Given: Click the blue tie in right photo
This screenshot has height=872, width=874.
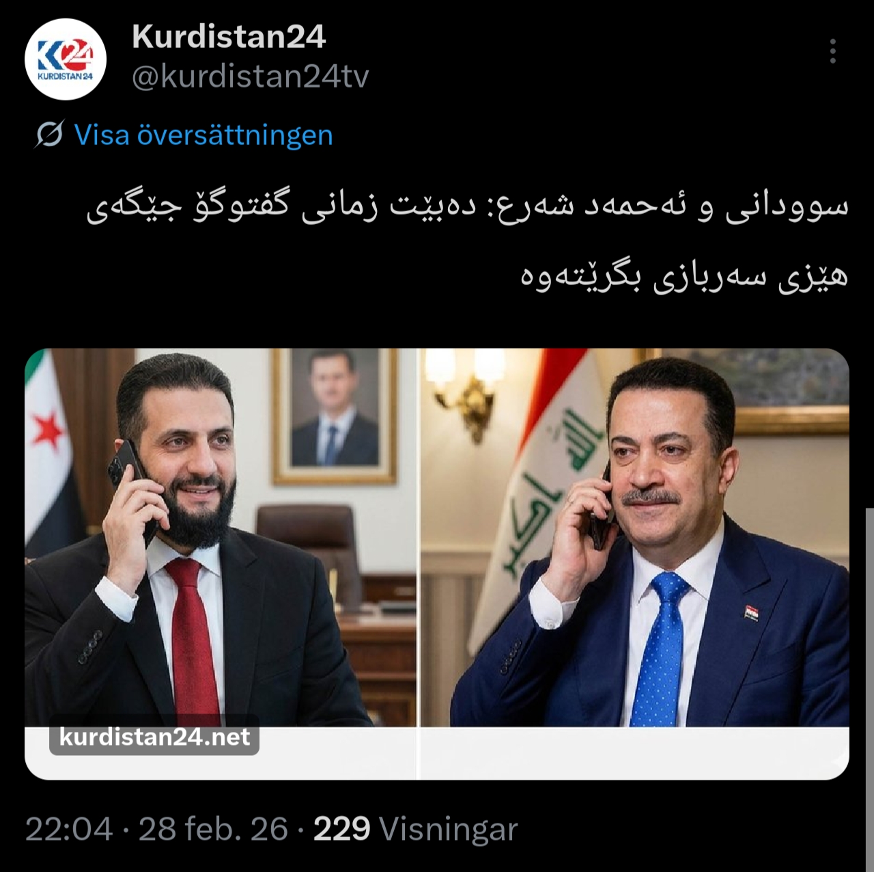Looking at the screenshot, I should 662,649.
